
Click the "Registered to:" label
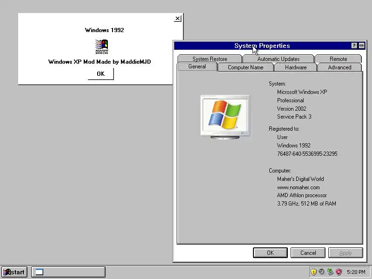(x=284, y=129)
